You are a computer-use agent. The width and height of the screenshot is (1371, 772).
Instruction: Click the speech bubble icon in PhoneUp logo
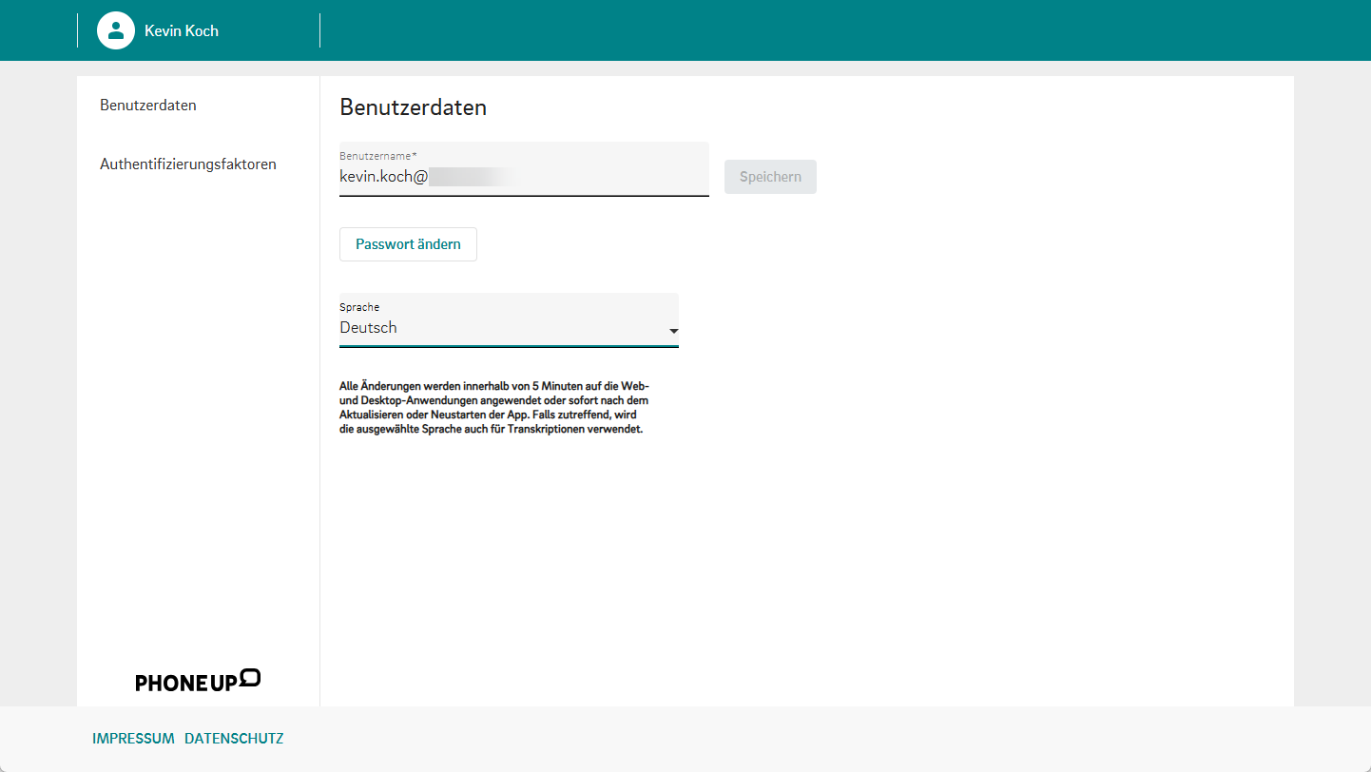tap(250, 677)
